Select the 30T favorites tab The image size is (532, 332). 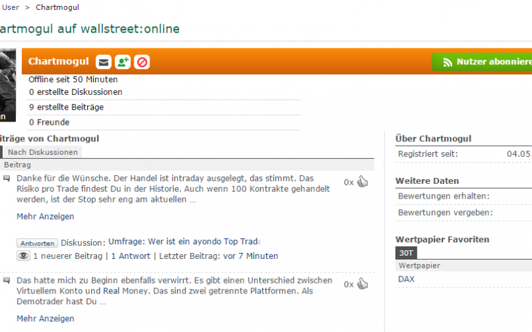point(406,252)
